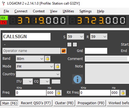The image size is (129, 108).
Task: Click the blue info icon
Action: point(77,79)
